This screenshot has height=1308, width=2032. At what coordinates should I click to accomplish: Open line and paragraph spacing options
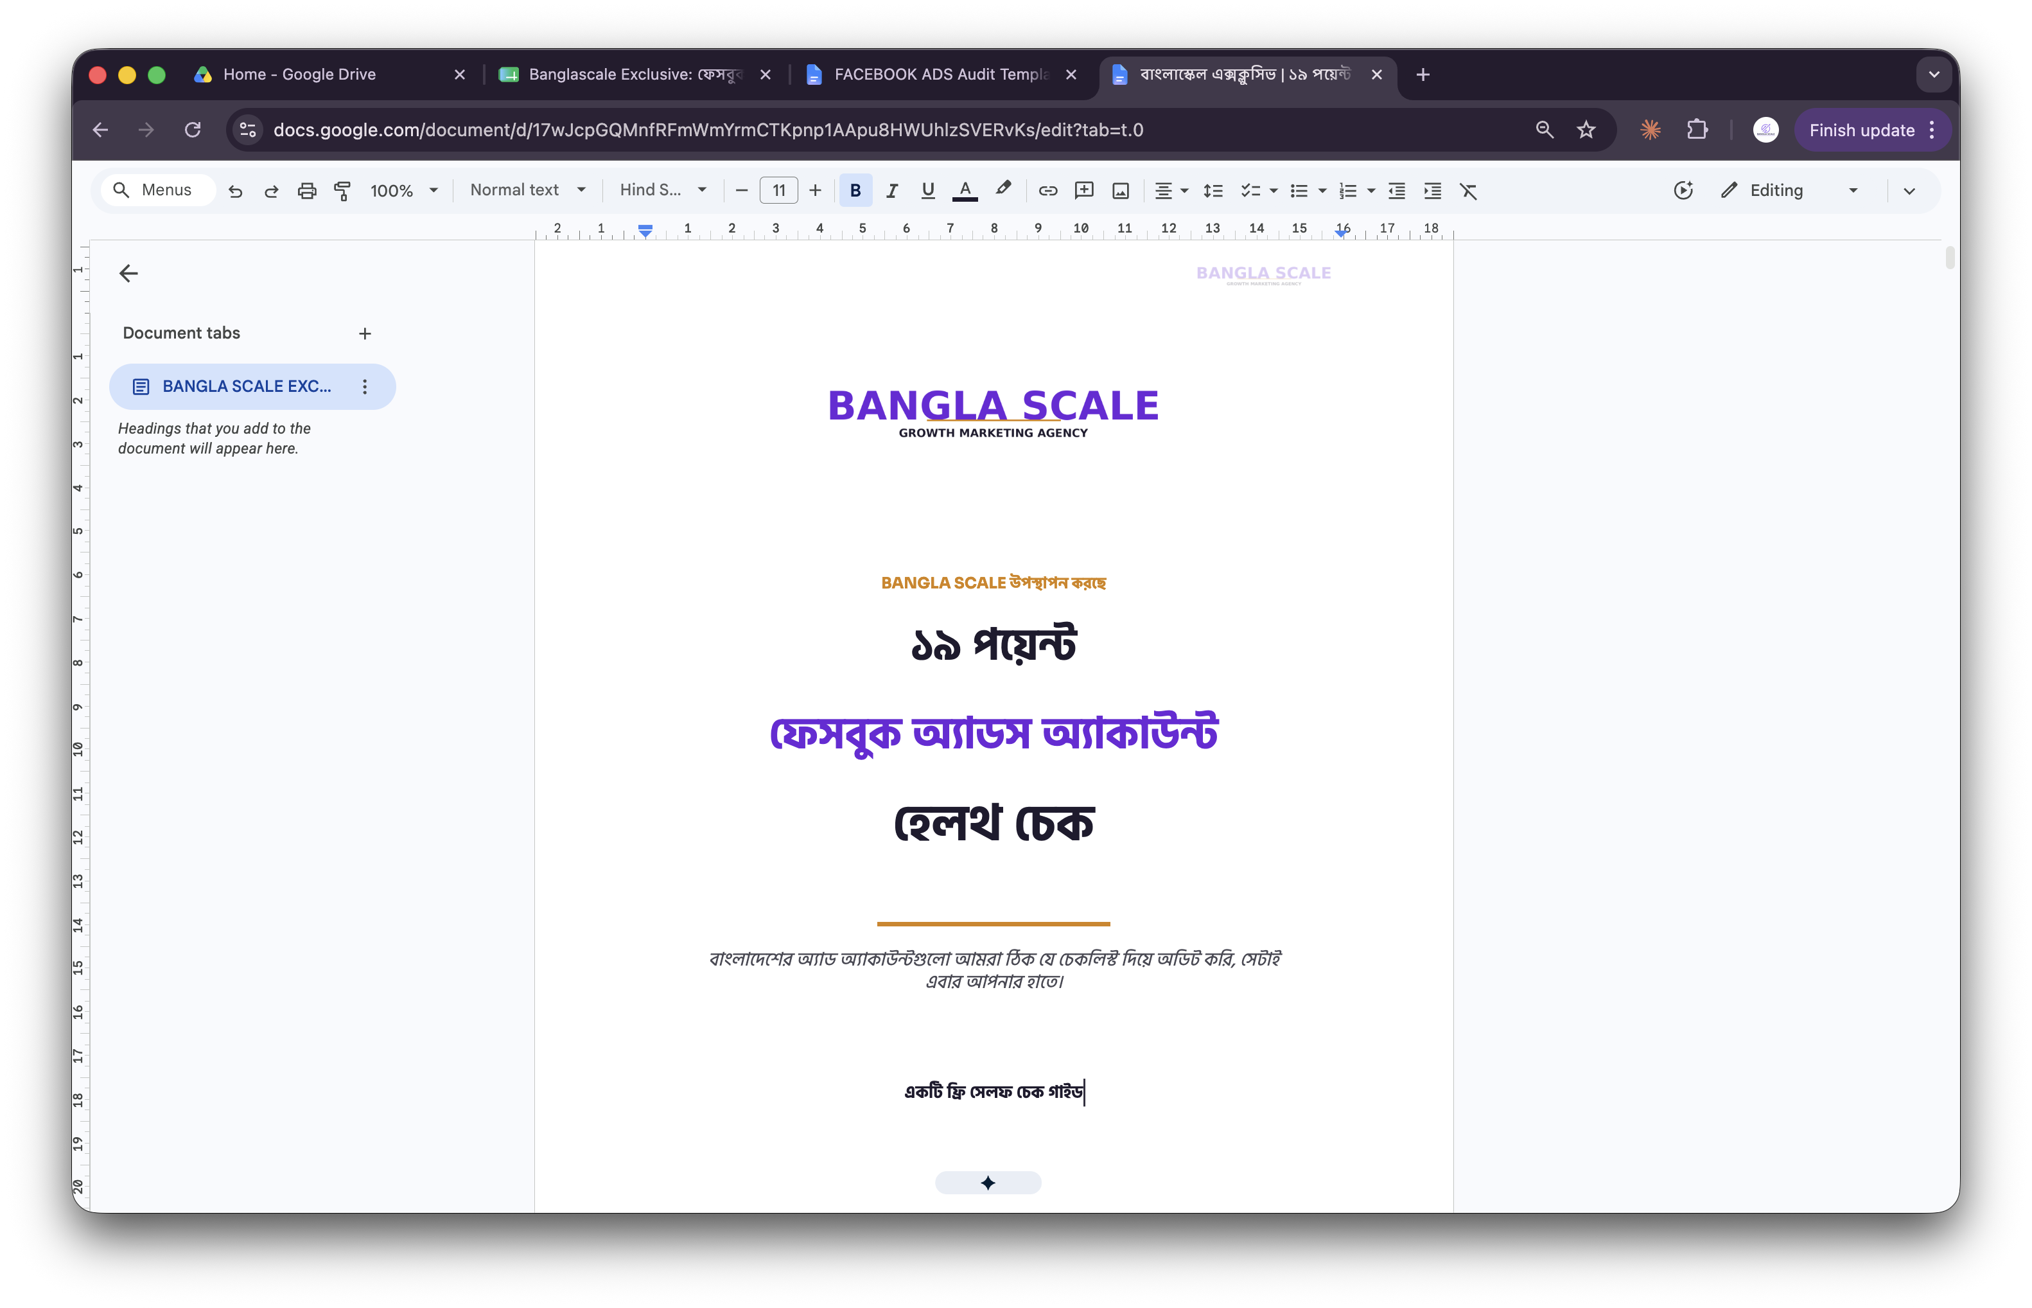(1213, 190)
